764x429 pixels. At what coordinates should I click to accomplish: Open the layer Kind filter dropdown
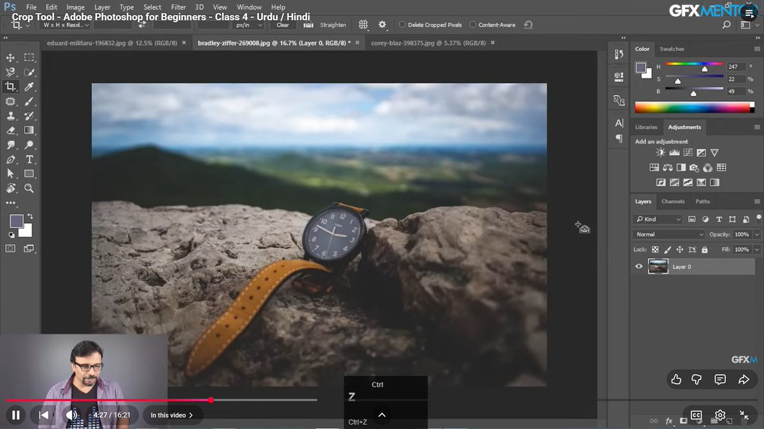658,219
